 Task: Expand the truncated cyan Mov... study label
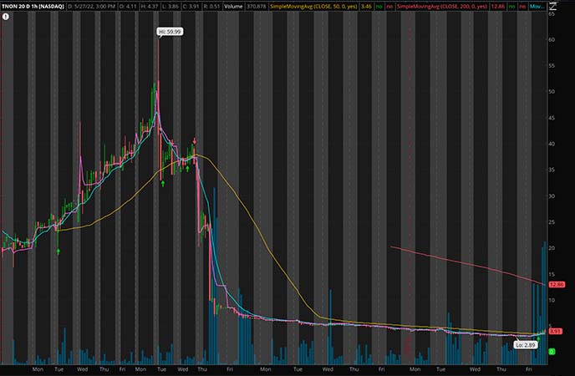(x=538, y=5)
